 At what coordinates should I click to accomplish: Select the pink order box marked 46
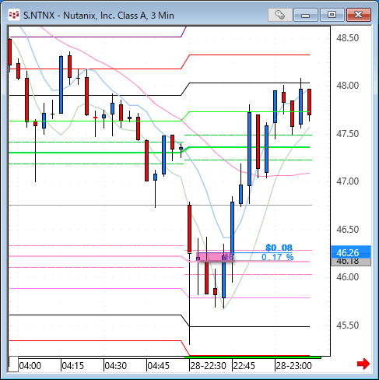point(215,257)
